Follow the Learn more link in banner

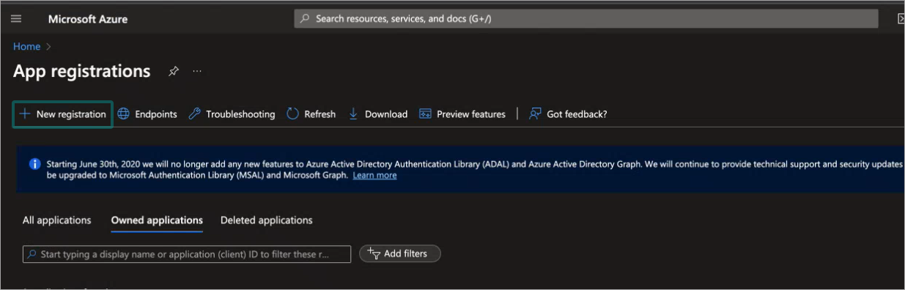tap(374, 176)
